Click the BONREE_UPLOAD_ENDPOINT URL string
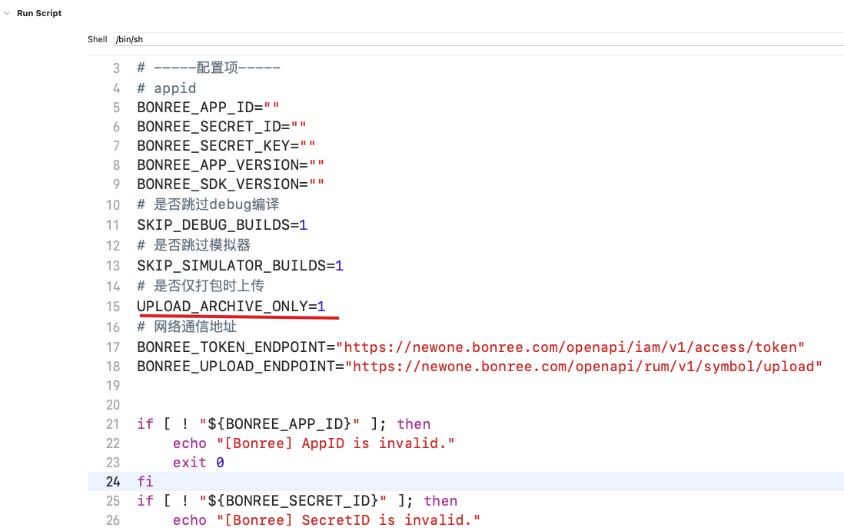 (583, 367)
